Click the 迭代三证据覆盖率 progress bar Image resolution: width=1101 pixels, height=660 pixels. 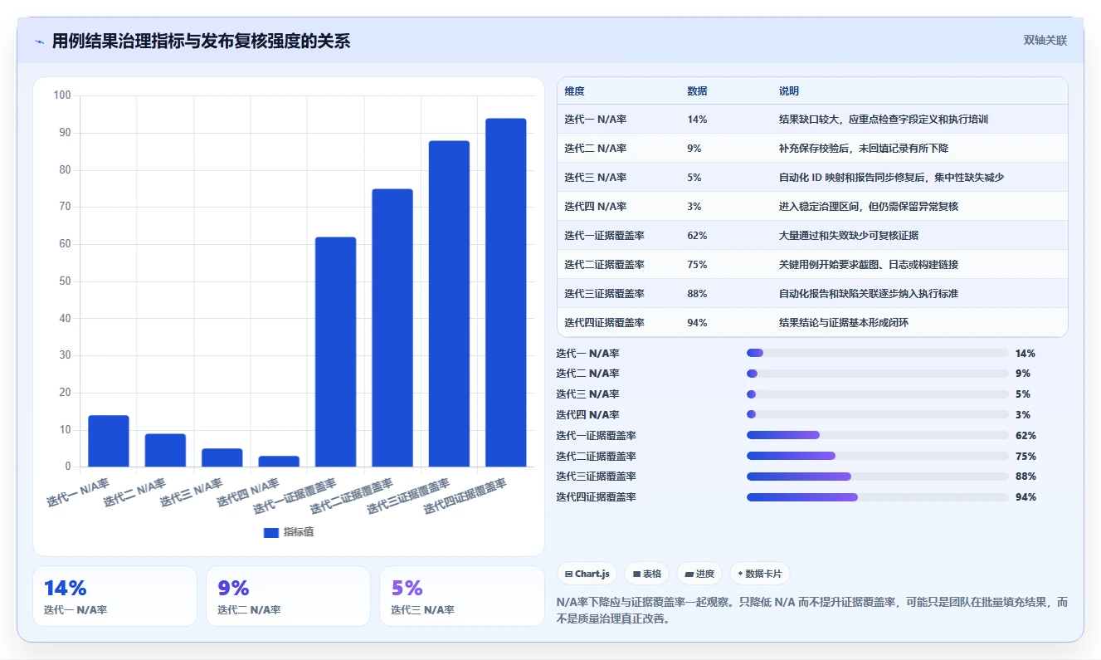coord(878,477)
